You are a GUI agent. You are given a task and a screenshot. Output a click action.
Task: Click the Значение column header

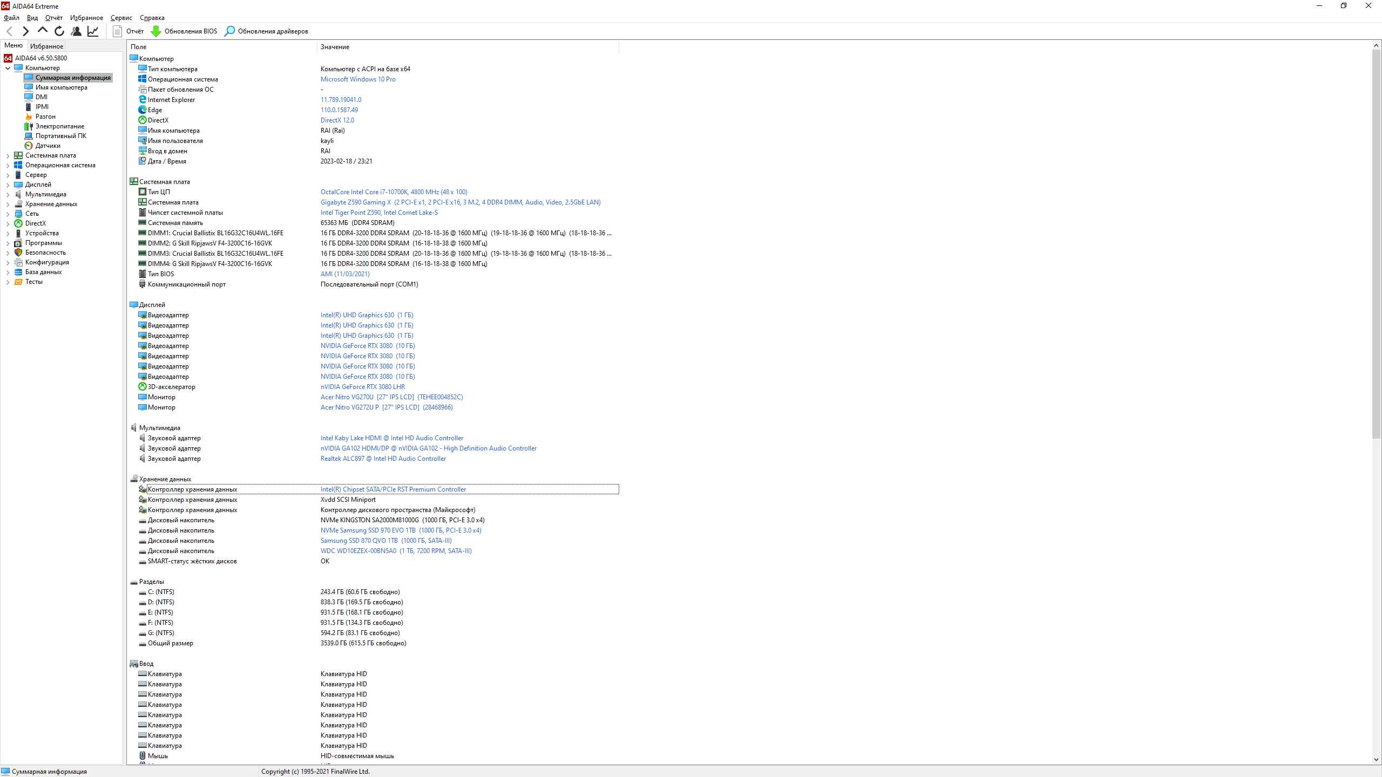pos(468,47)
